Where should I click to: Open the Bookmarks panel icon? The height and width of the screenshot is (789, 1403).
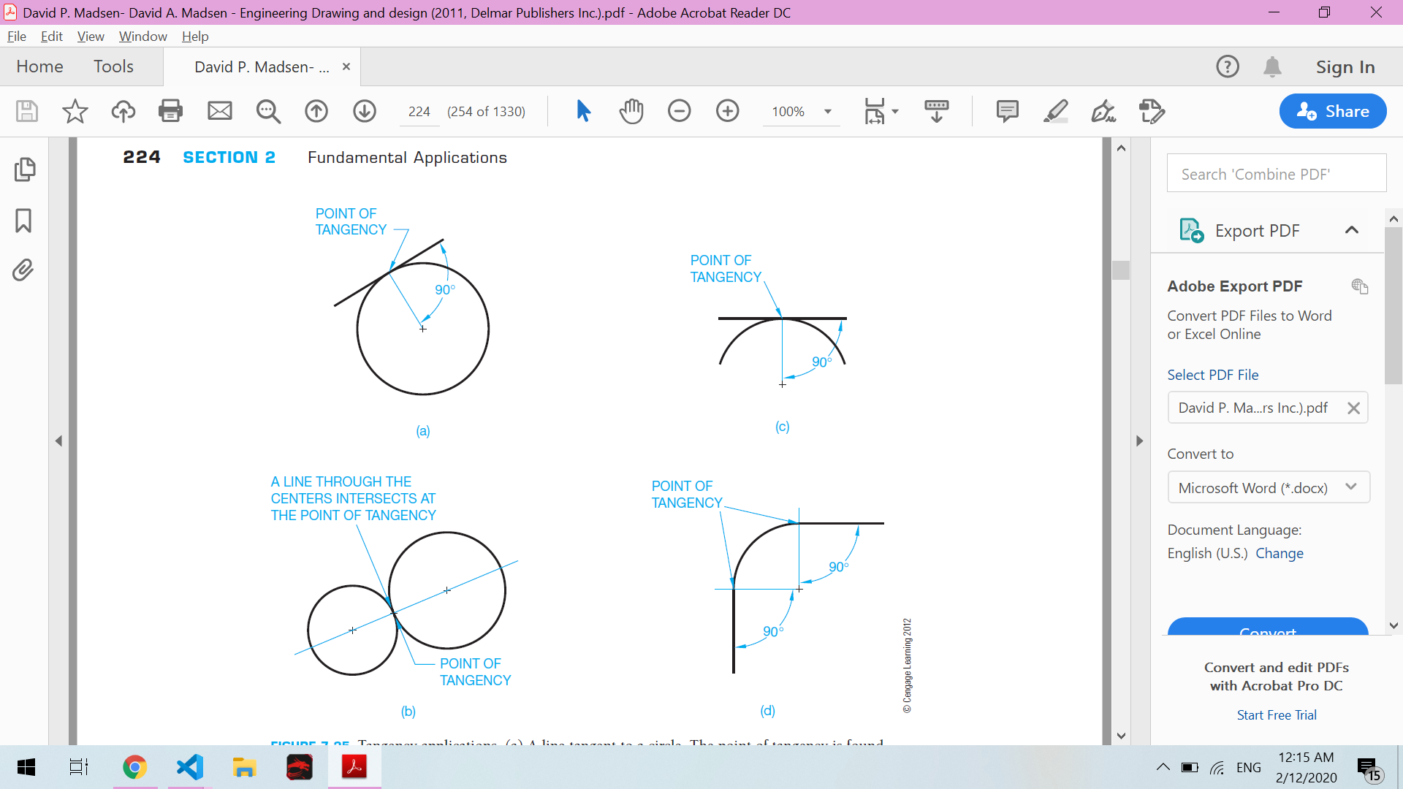(x=23, y=221)
